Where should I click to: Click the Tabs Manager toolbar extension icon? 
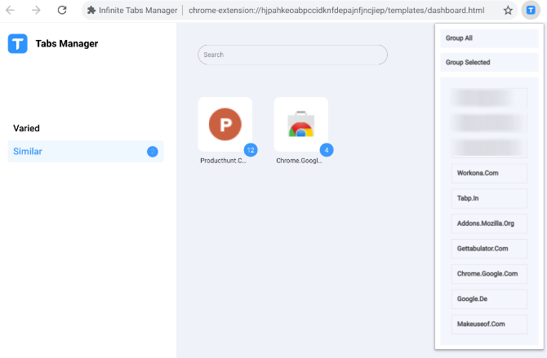(x=531, y=11)
